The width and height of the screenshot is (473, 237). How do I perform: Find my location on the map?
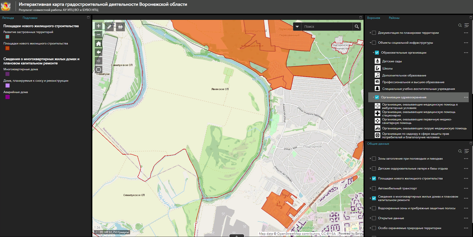click(99, 69)
